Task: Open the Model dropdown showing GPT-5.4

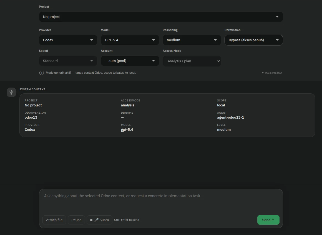Action: [x=130, y=40]
